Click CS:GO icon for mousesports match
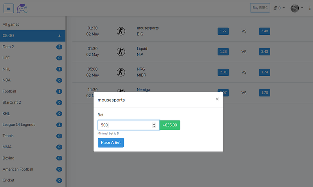This screenshot has width=313, height=187. click(121, 31)
